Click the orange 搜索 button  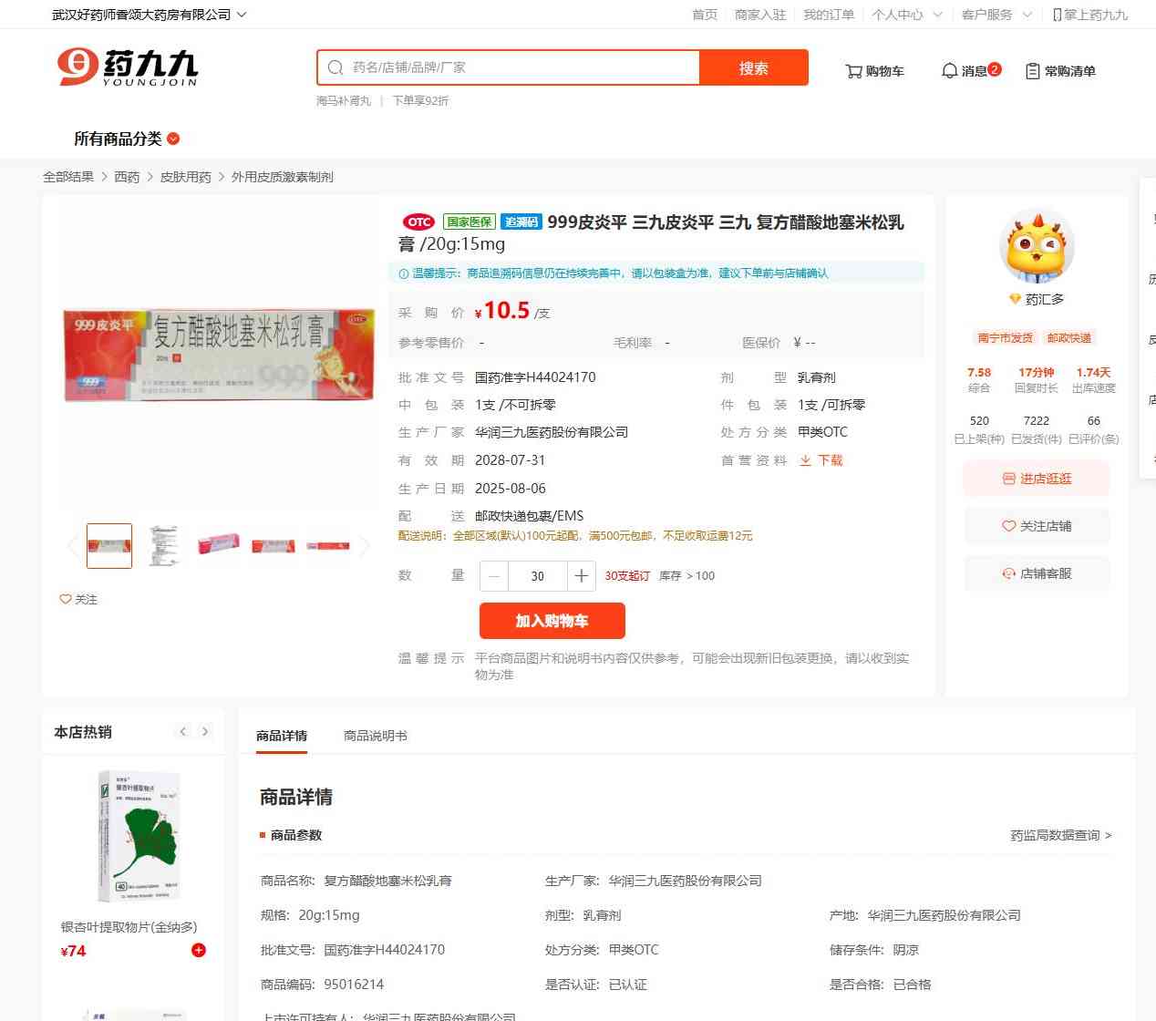pos(754,67)
